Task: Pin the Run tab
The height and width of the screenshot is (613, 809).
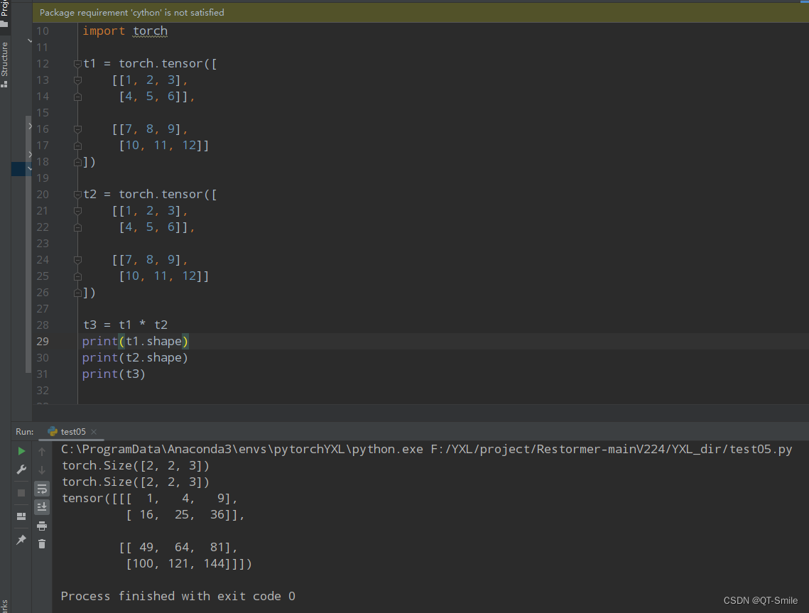Action: (x=21, y=540)
